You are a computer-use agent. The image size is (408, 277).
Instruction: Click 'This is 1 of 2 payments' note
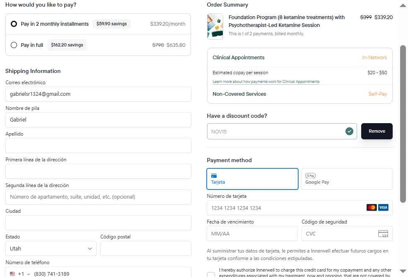coord(266,34)
